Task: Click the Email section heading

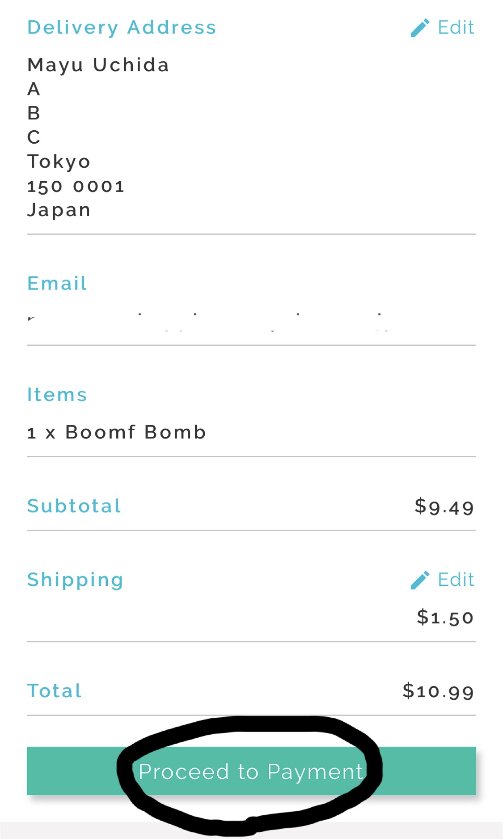Action: [57, 284]
